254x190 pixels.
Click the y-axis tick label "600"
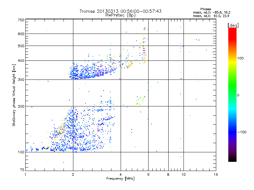tap(21, 34)
